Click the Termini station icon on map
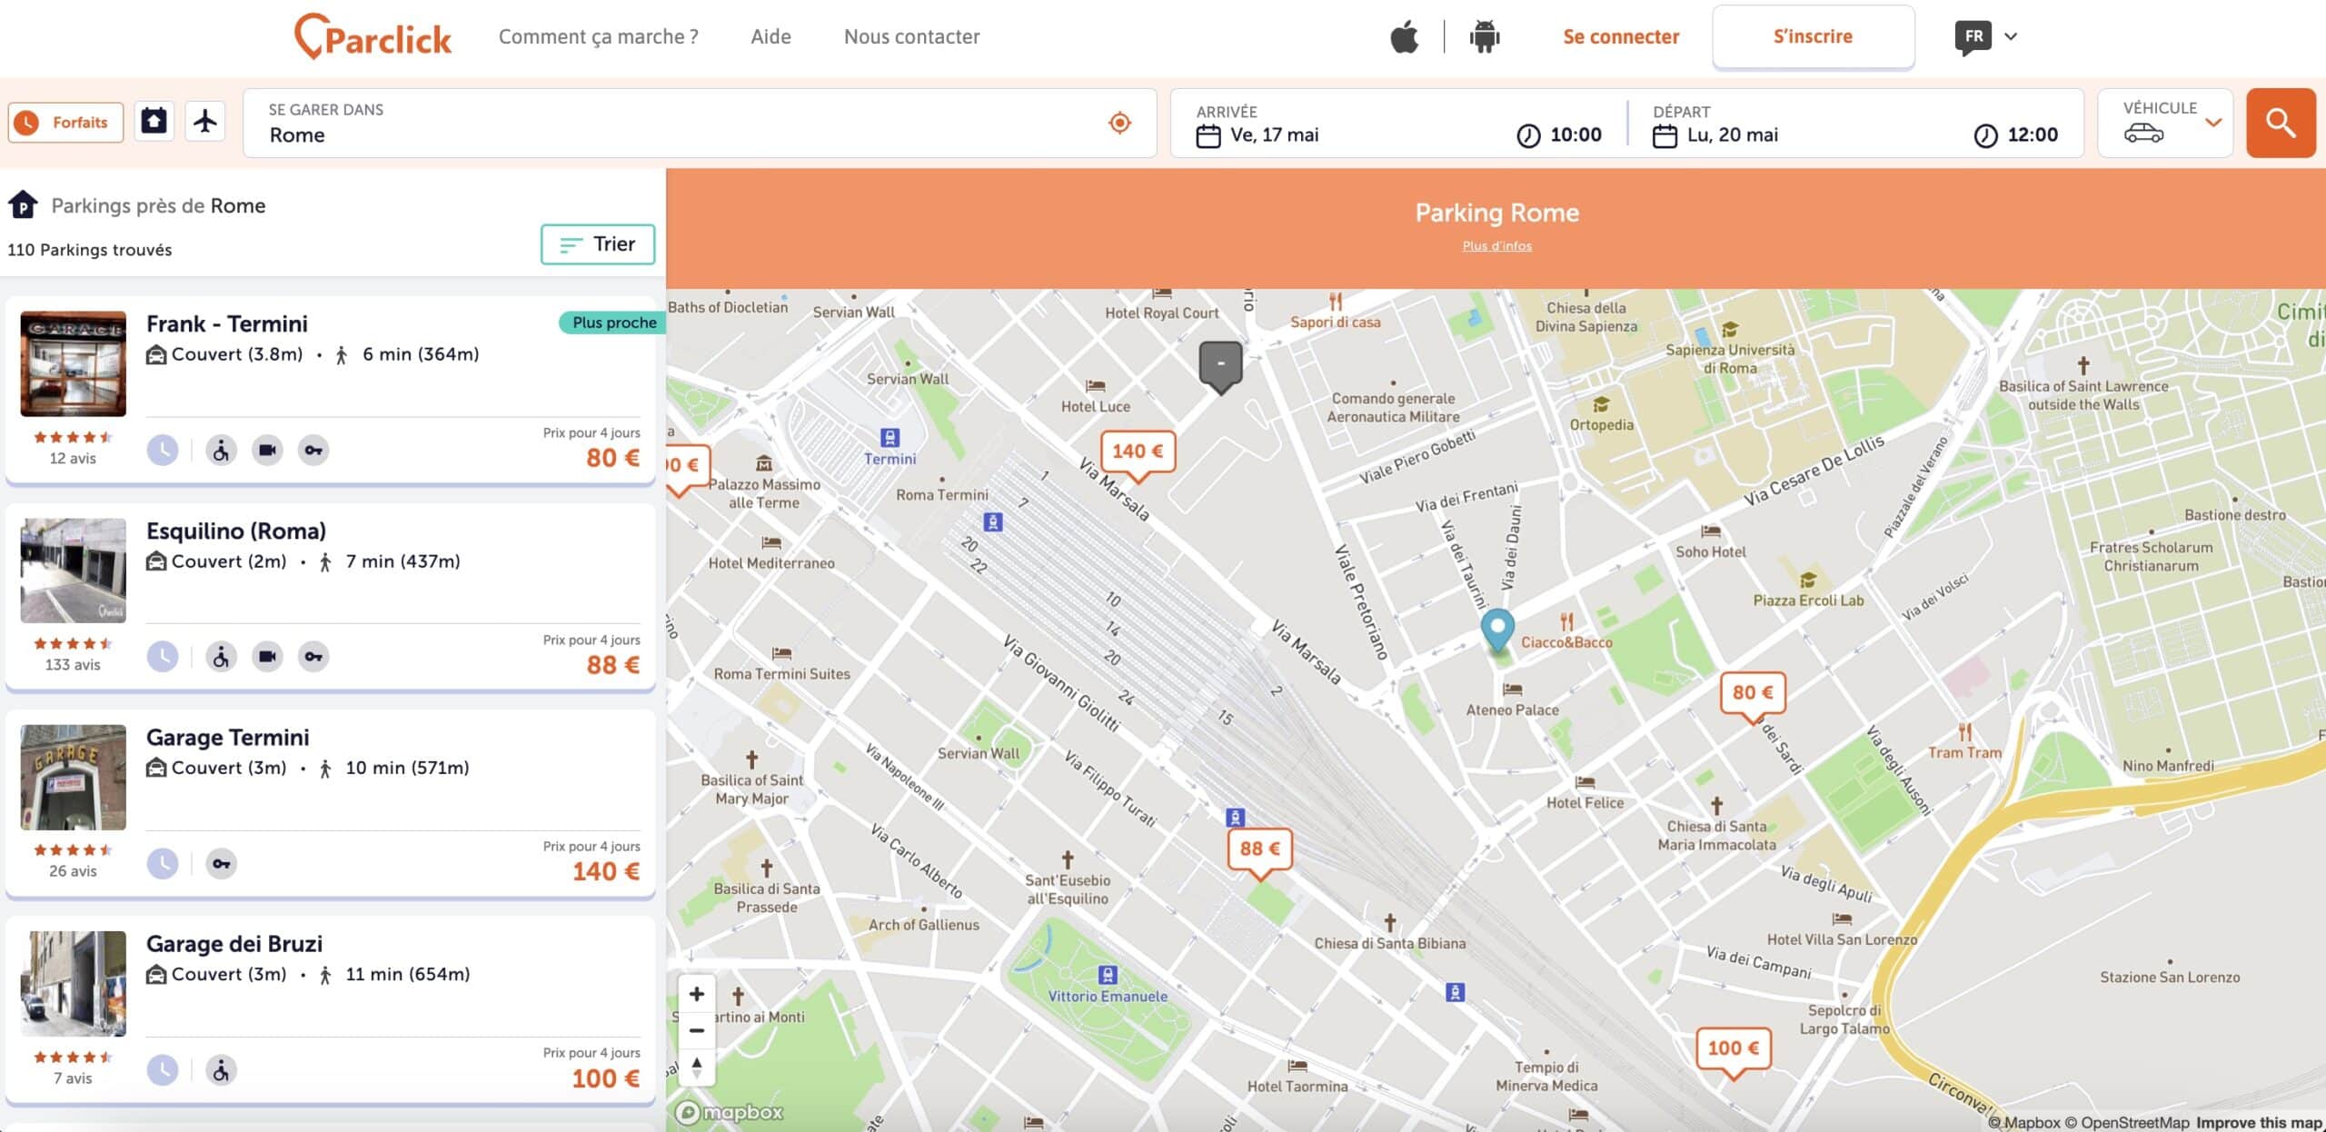Screen dimensions: 2326x1132 (x=890, y=438)
